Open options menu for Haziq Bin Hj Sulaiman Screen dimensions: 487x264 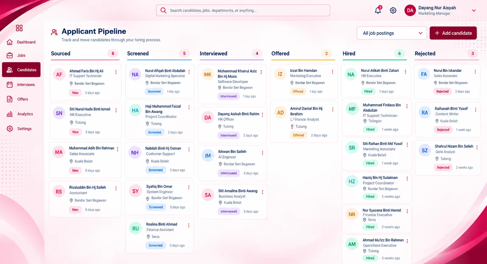407,179
